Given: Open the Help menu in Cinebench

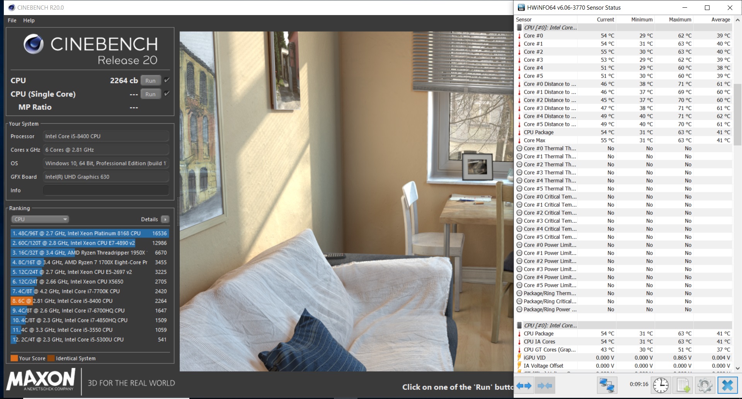Looking at the screenshot, I should click(x=29, y=20).
